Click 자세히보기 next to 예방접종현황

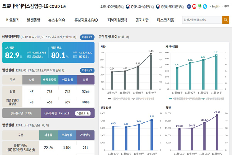coord(87,37)
